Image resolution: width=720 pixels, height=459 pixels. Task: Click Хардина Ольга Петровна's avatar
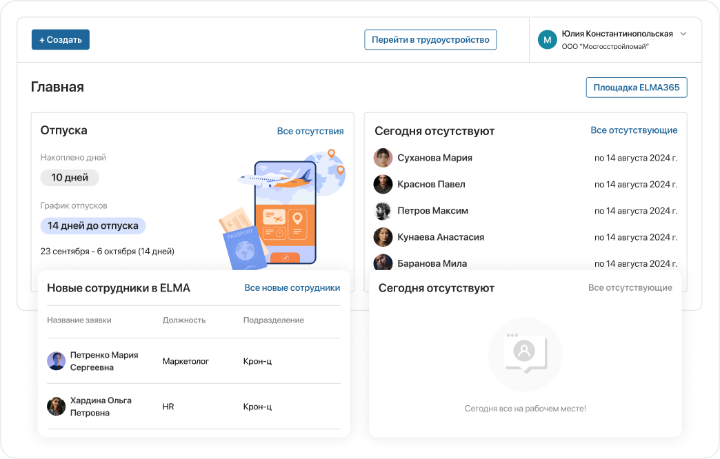coord(56,407)
